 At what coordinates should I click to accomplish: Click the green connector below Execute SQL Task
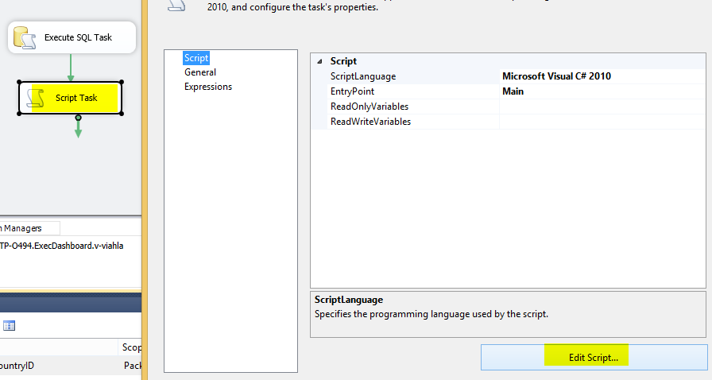[71, 68]
